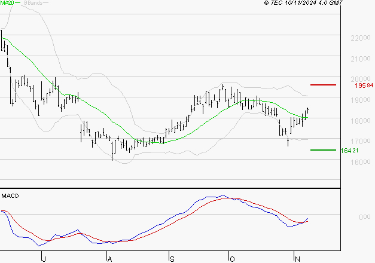This screenshot has height=263, width=375.
Task: Click the 210.00 price axis label
Action: coord(361,59)
